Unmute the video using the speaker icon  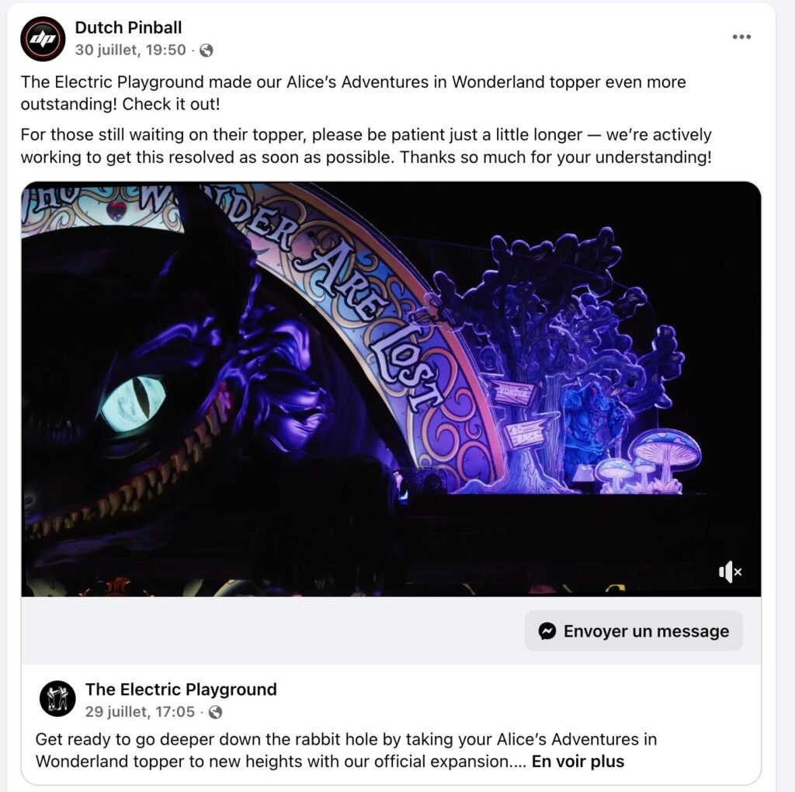point(730,572)
